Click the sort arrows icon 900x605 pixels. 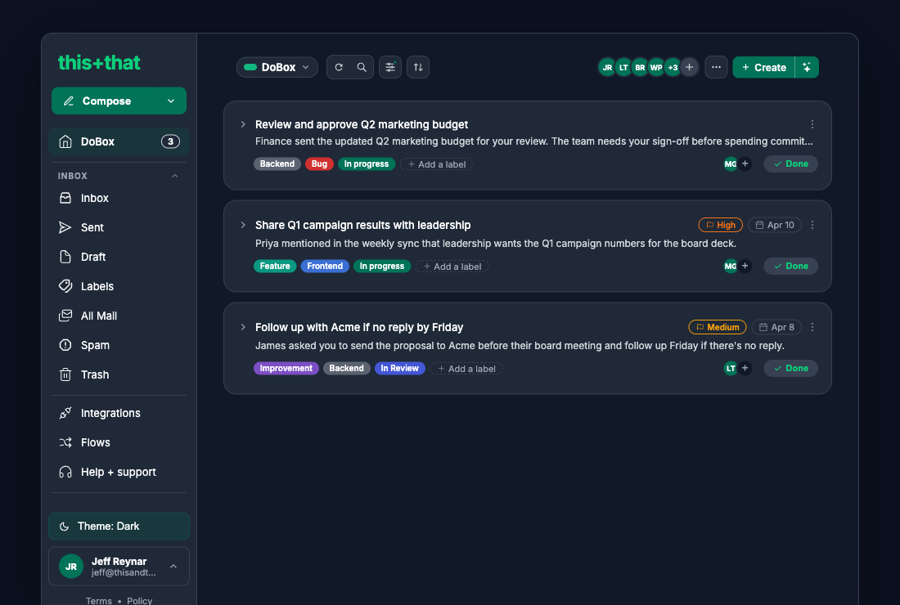pyautogui.click(x=418, y=67)
